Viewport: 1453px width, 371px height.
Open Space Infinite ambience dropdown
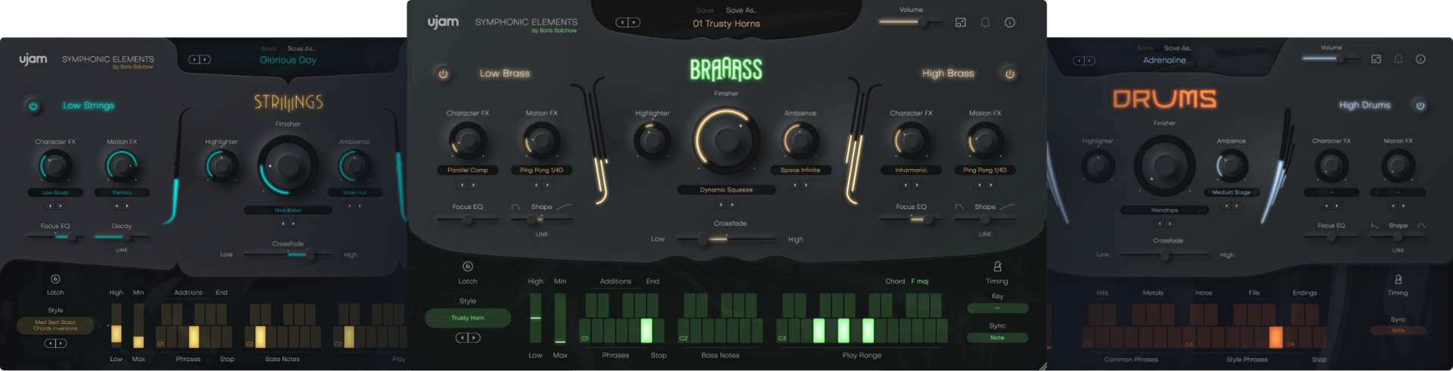point(800,170)
